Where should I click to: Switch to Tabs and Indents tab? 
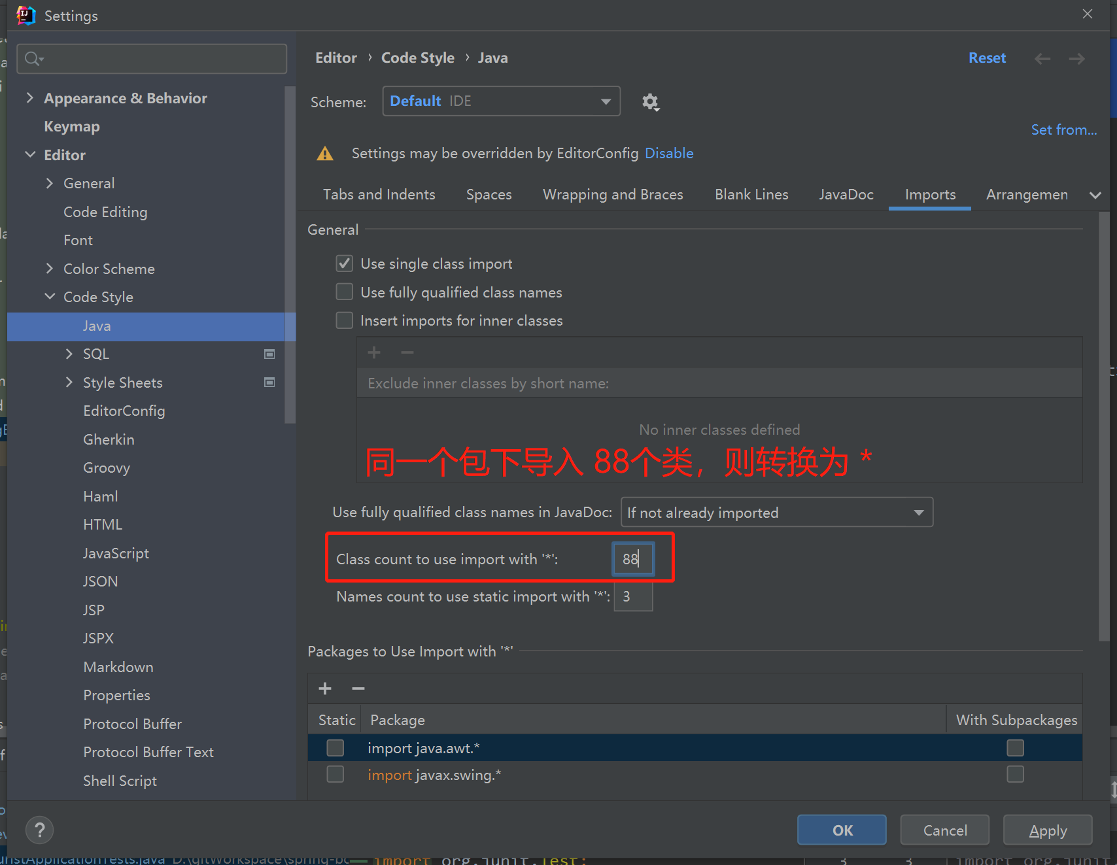(379, 195)
